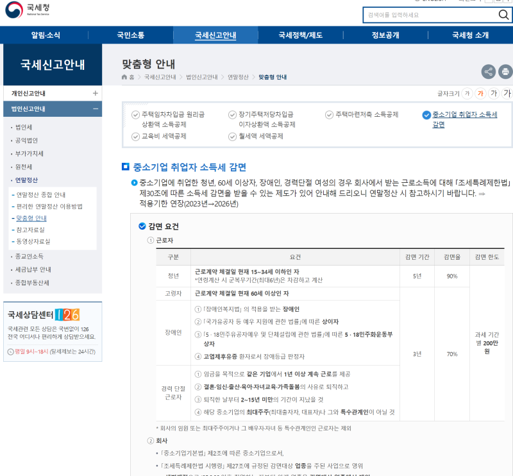This screenshot has height=476, width=513.
Task: Select 주택마련저축 소득공제 option
Action: click(362, 115)
